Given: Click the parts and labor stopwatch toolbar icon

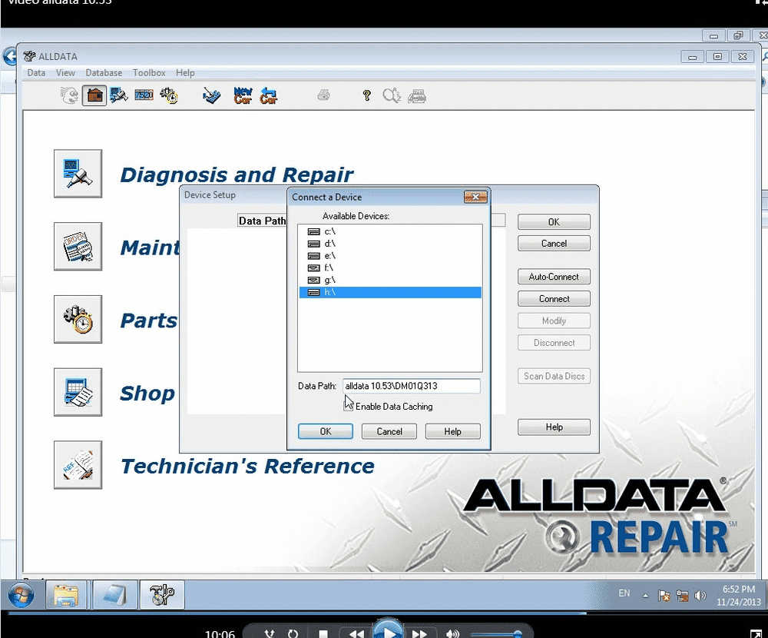Looking at the screenshot, I should click(x=169, y=95).
